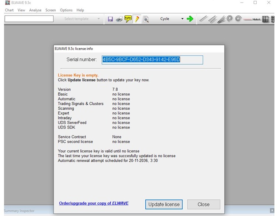Click the Save floppy disk icon
277x216 pixels.
click(x=110, y=19)
